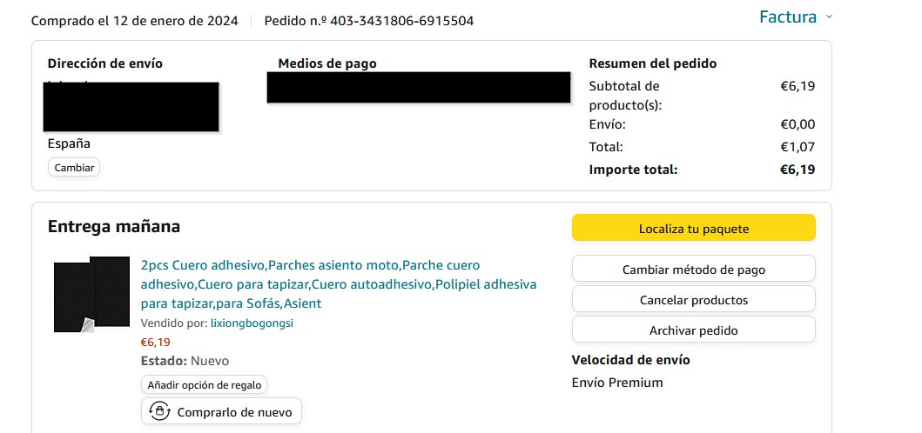The height and width of the screenshot is (433, 922).
Task: Select Añadir opción de regalo
Action: point(204,384)
